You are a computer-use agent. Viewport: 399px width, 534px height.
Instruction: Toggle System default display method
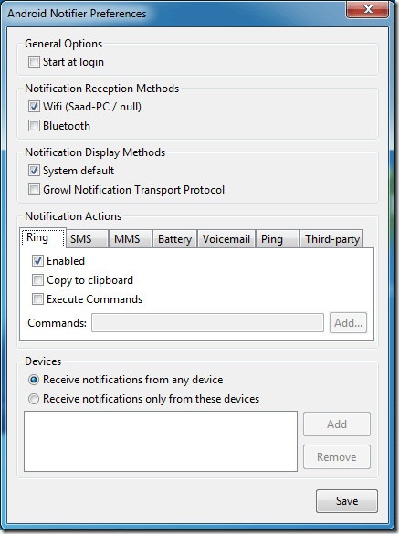click(34, 171)
